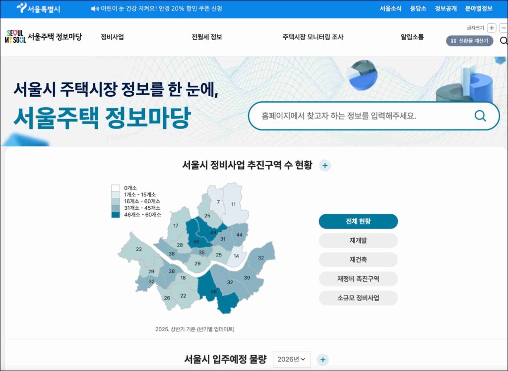Screen dimensions: 508x371
Task: Click the 서울특별시 logo in the top bar
Action: click(38, 8)
